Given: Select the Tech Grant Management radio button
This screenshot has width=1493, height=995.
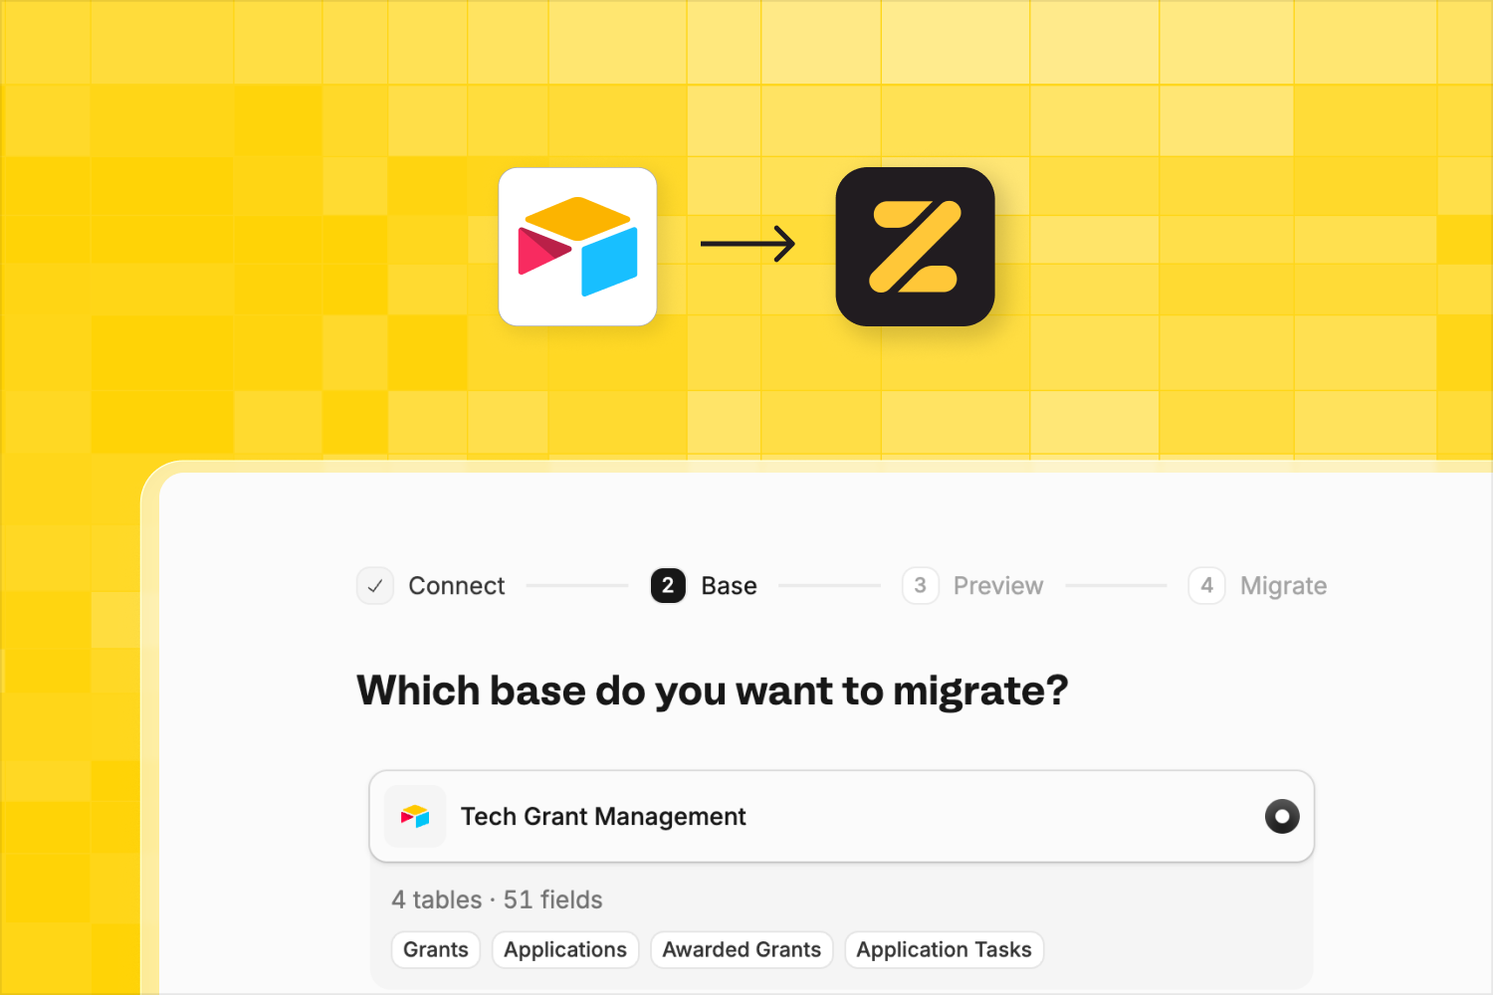Looking at the screenshot, I should 1282,817.
